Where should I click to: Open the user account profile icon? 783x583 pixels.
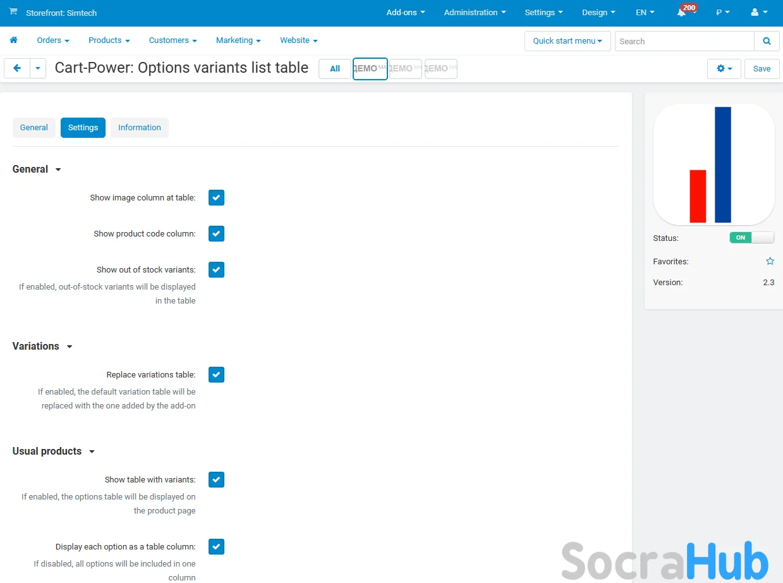tap(755, 13)
